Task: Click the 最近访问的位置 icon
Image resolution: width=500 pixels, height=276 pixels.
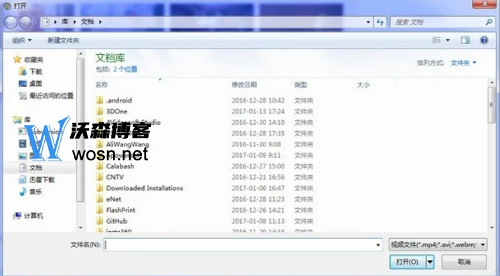Action: coord(22,96)
